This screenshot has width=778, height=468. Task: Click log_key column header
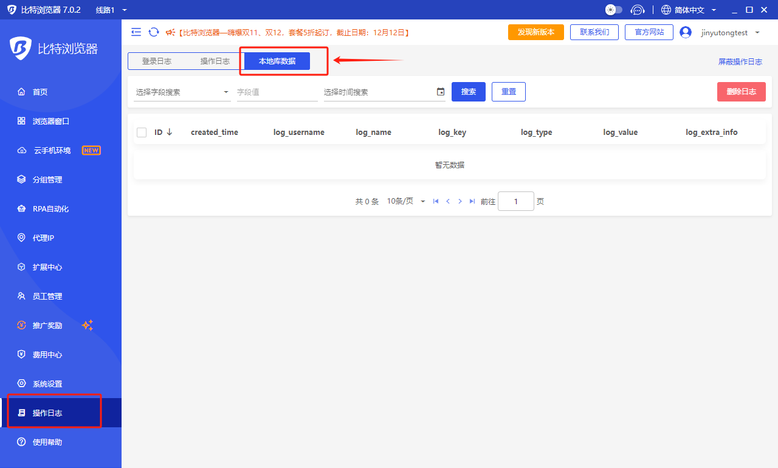(x=452, y=132)
